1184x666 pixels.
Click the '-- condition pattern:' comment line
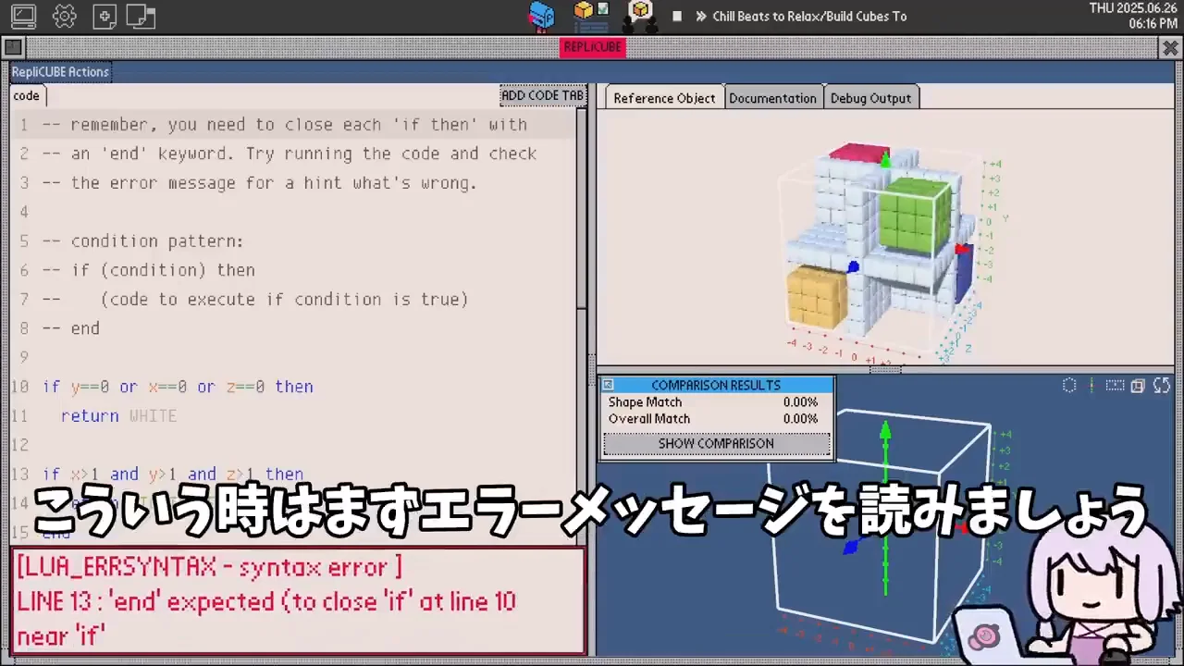pos(143,241)
